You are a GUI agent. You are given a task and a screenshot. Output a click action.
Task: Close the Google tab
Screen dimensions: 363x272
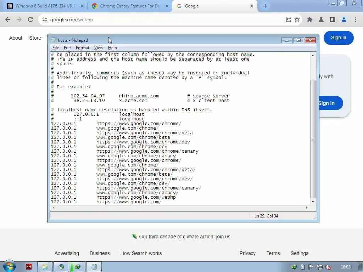pos(252,6)
